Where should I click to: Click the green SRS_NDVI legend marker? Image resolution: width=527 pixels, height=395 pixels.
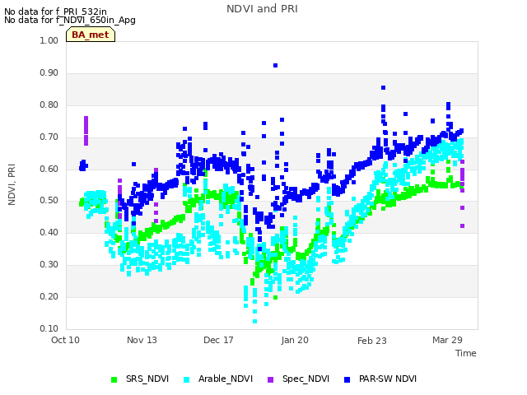click(114, 379)
